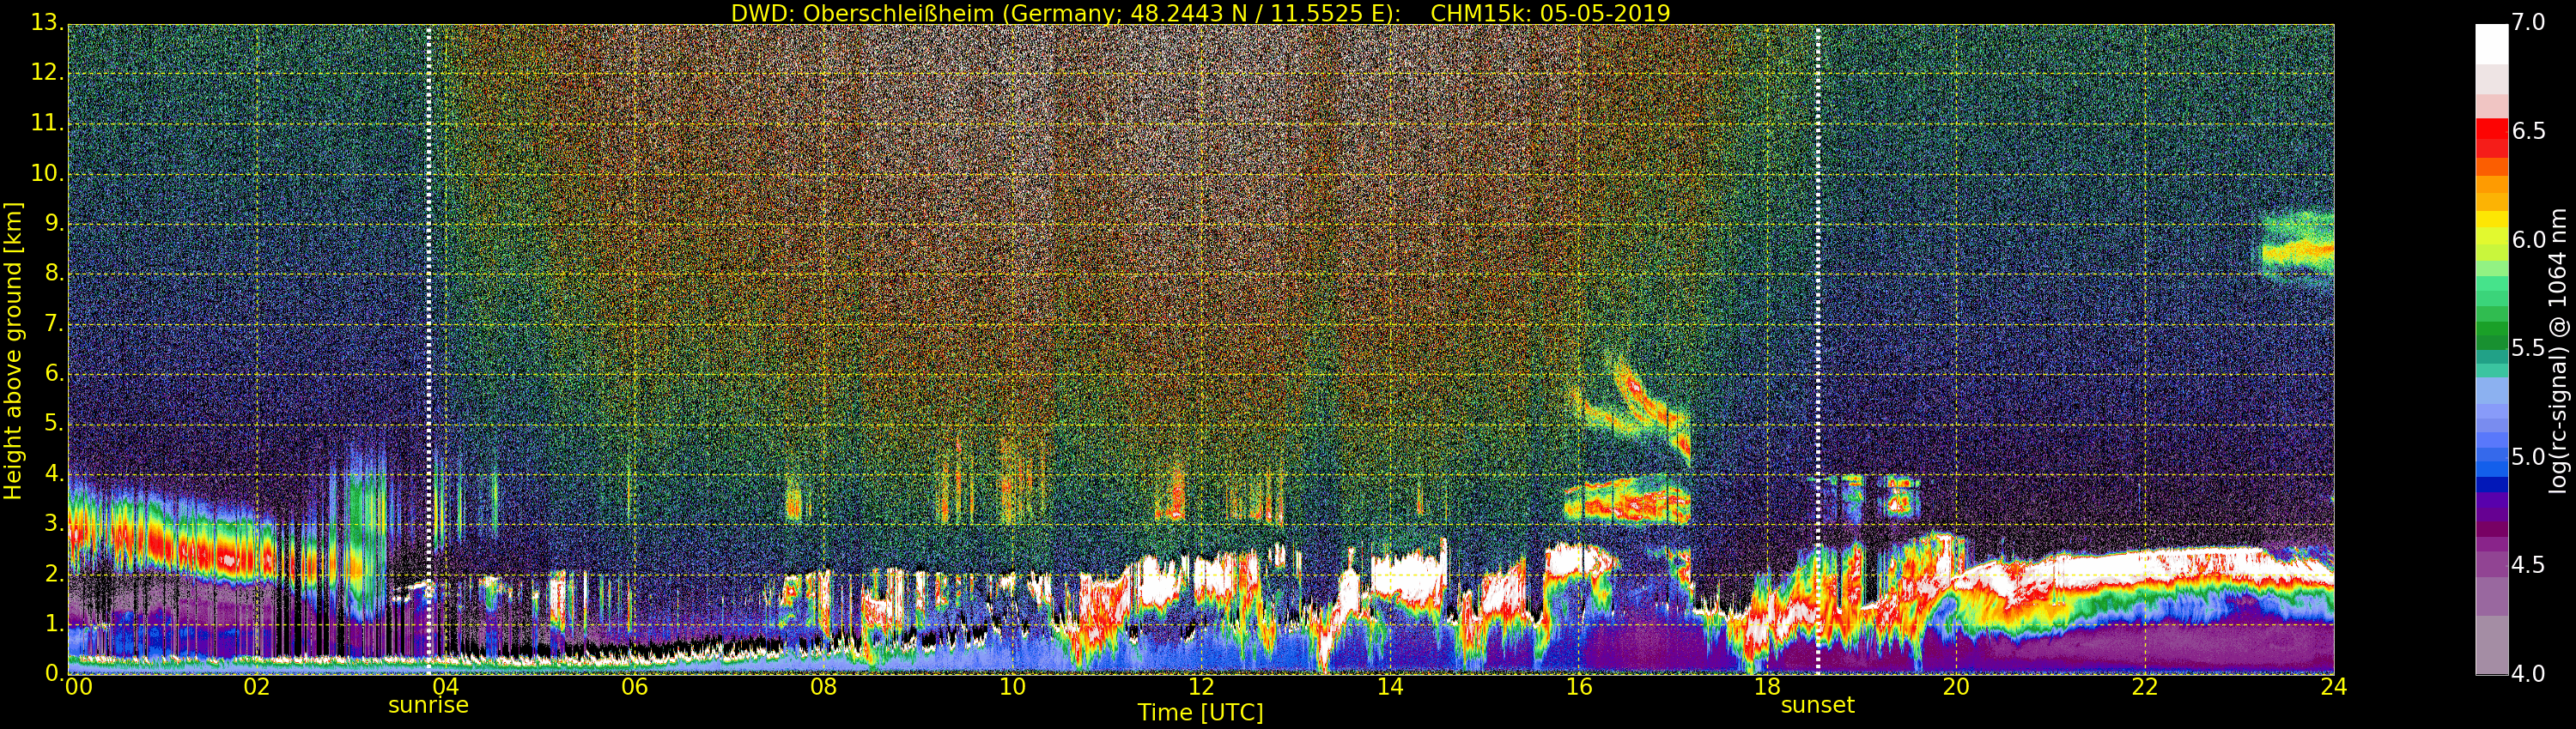
Task: Click the height axis tick '1.'
Action: click(x=54, y=624)
